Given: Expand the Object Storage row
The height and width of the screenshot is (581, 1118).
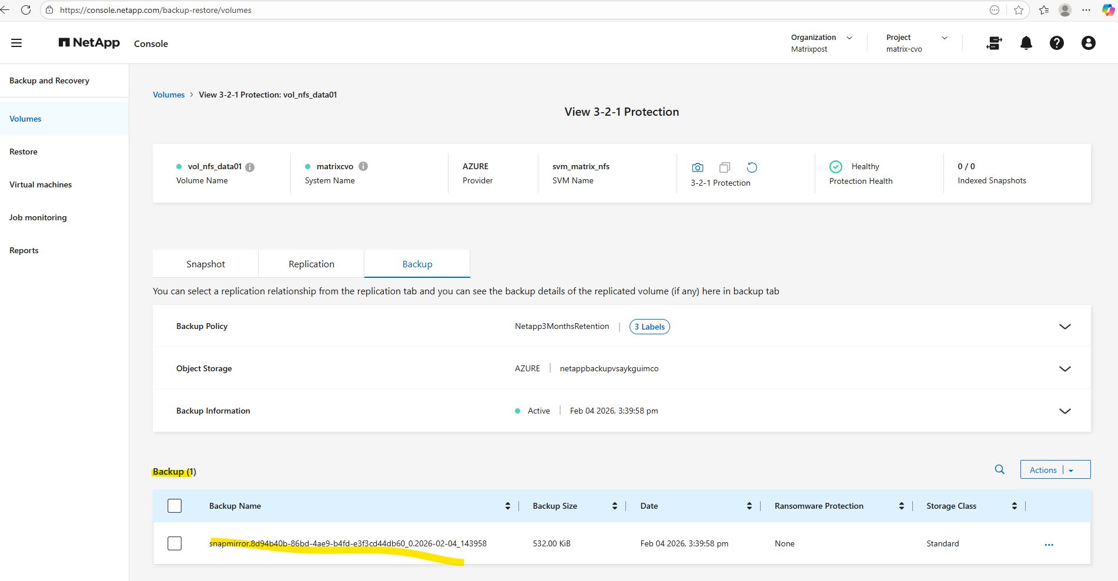Looking at the screenshot, I should 1065,369.
